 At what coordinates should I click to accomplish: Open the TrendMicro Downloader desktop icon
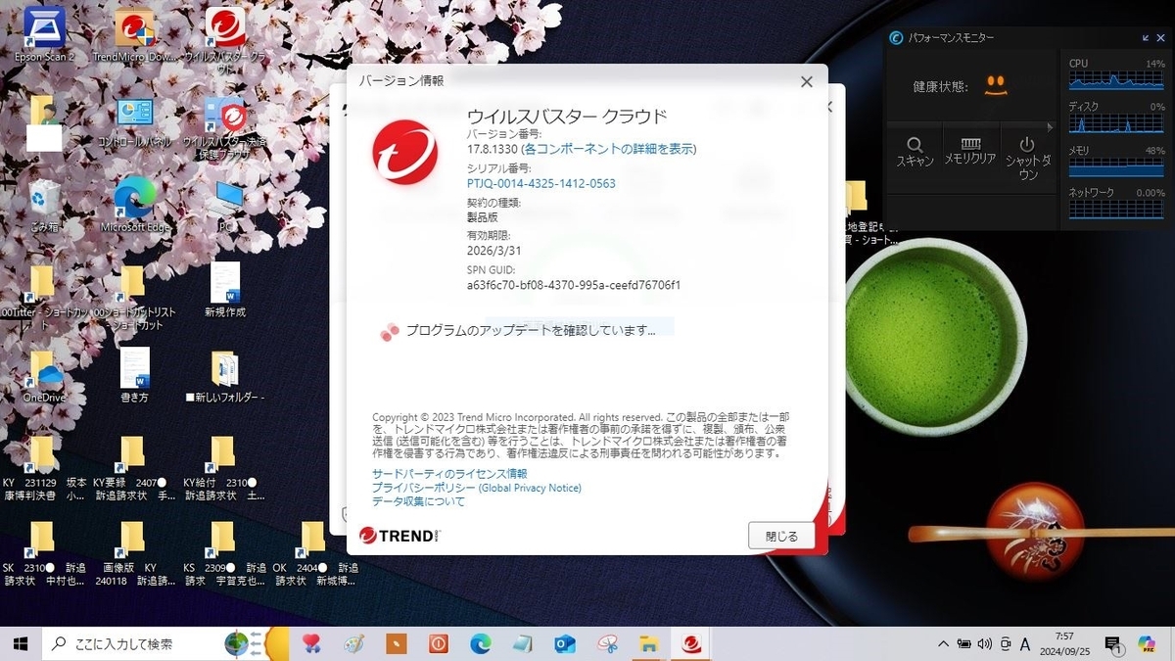(x=134, y=34)
